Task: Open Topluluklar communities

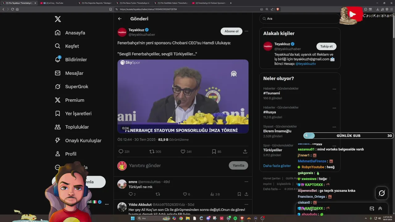Action: point(72,127)
